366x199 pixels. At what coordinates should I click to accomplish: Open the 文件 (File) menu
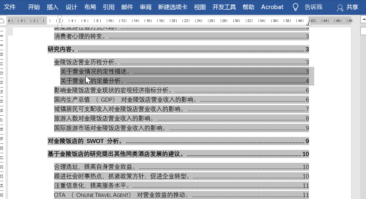coord(10,7)
